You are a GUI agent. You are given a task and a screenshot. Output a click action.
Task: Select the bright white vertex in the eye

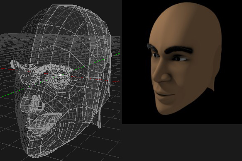click(x=61, y=75)
